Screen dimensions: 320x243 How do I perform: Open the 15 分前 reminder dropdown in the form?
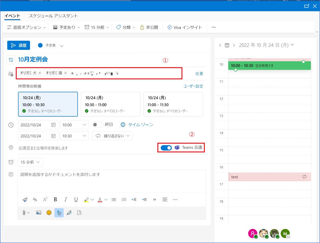point(30,162)
